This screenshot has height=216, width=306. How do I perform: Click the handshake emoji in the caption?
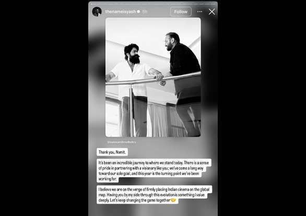173,200
